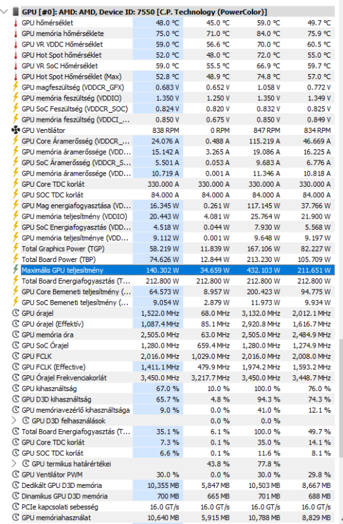Click green lightning icon beside Maximális GPU teljesítmény
This screenshot has width=343, height=524.
coord(15,270)
